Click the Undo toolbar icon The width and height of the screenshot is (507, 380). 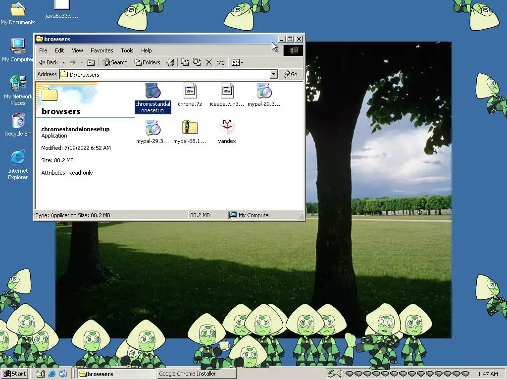pyautogui.click(x=220, y=62)
